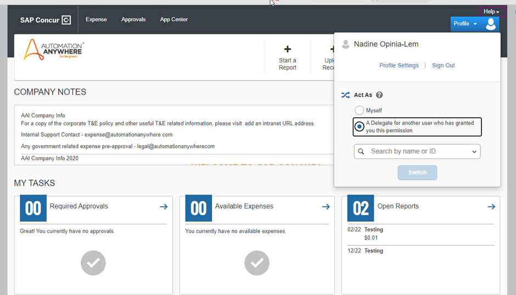This screenshot has width=516, height=295.
Task: Click the Start a Report plus icon
Action: [x=287, y=49]
